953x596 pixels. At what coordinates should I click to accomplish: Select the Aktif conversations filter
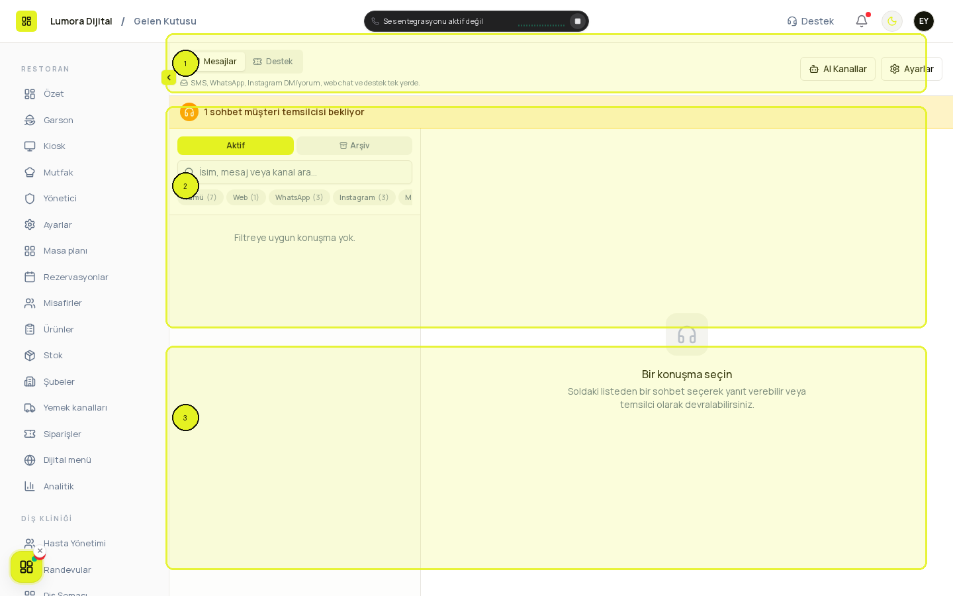pyautogui.click(x=236, y=146)
